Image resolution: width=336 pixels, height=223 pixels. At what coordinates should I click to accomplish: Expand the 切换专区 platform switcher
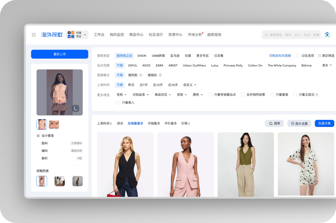click(x=77, y=35)
